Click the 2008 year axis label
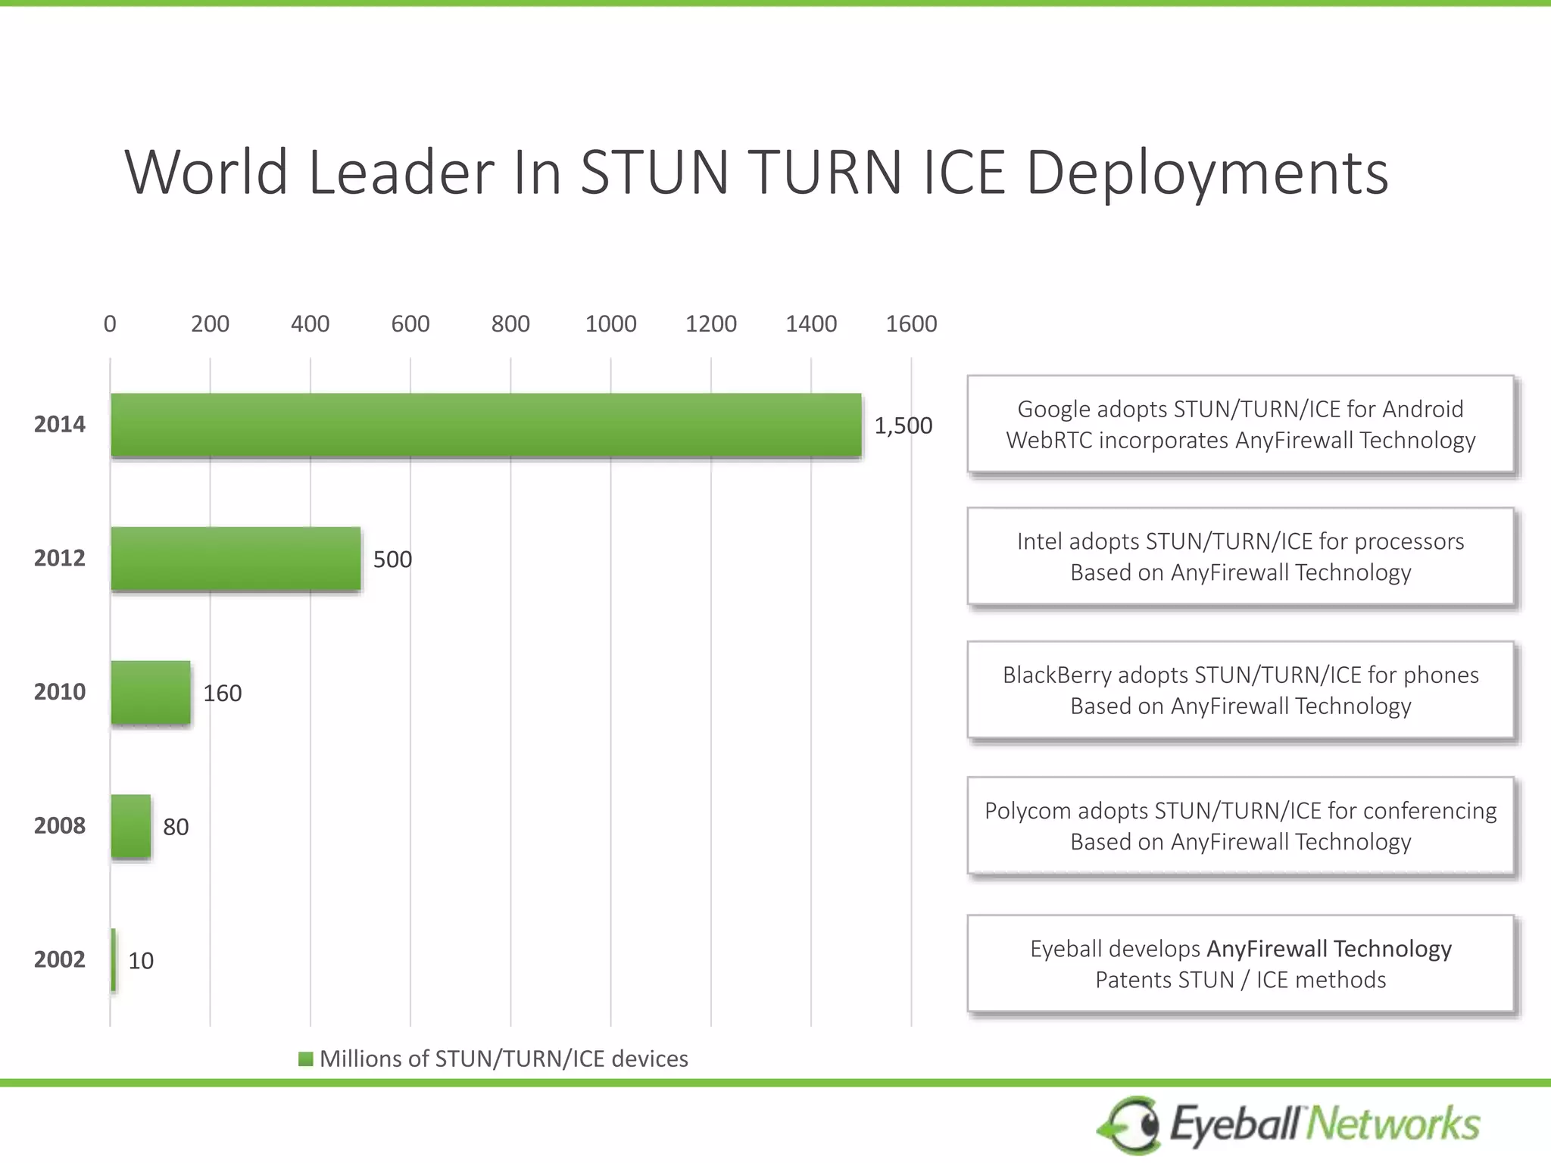The height and width of the screenshot is (1163, 1551). coord(60,825)
